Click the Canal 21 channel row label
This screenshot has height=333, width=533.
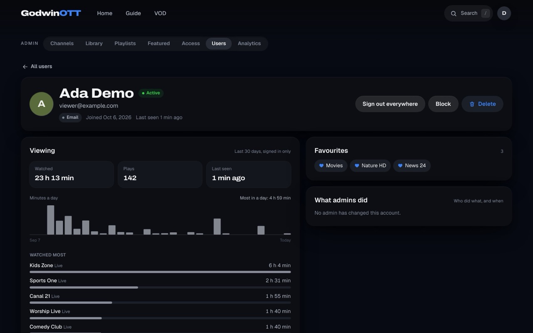point(40,296)
